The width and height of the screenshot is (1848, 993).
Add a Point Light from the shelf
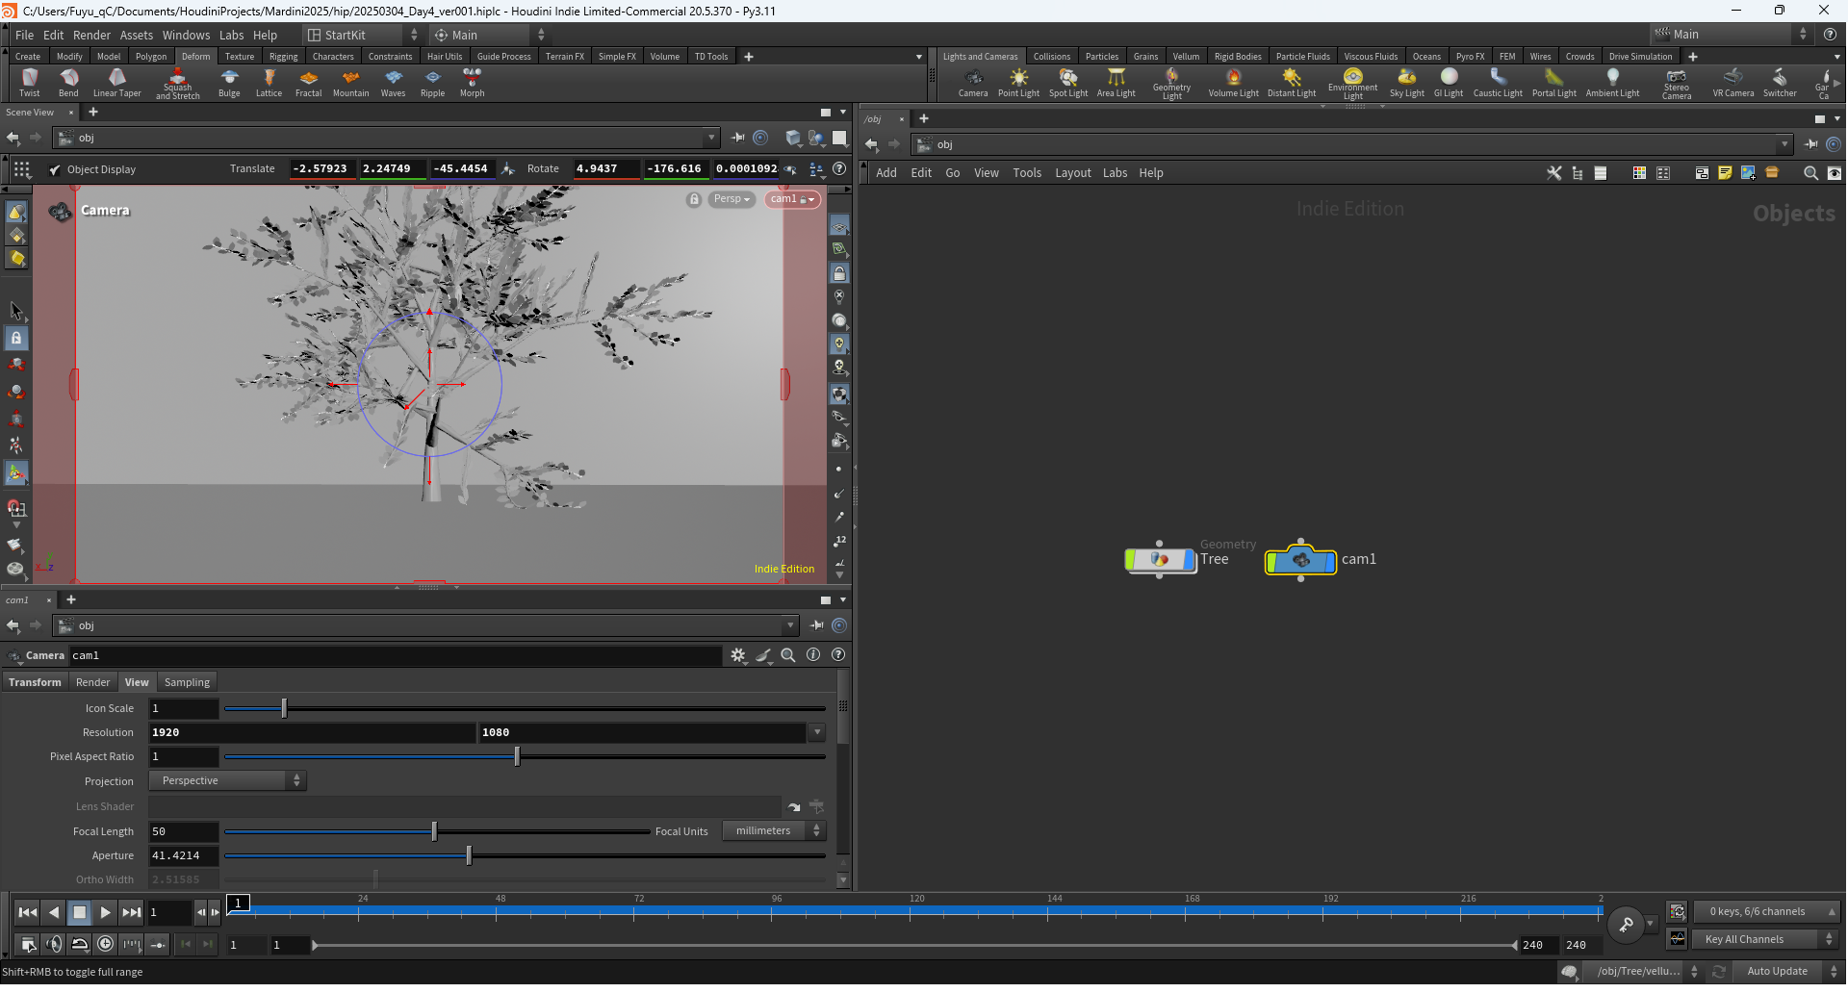pyautogui.click(x=1018, y=83)
